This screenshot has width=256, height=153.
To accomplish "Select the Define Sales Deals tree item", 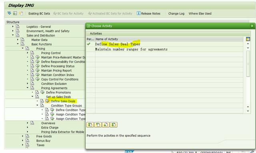I will click(x=63, y=101).
